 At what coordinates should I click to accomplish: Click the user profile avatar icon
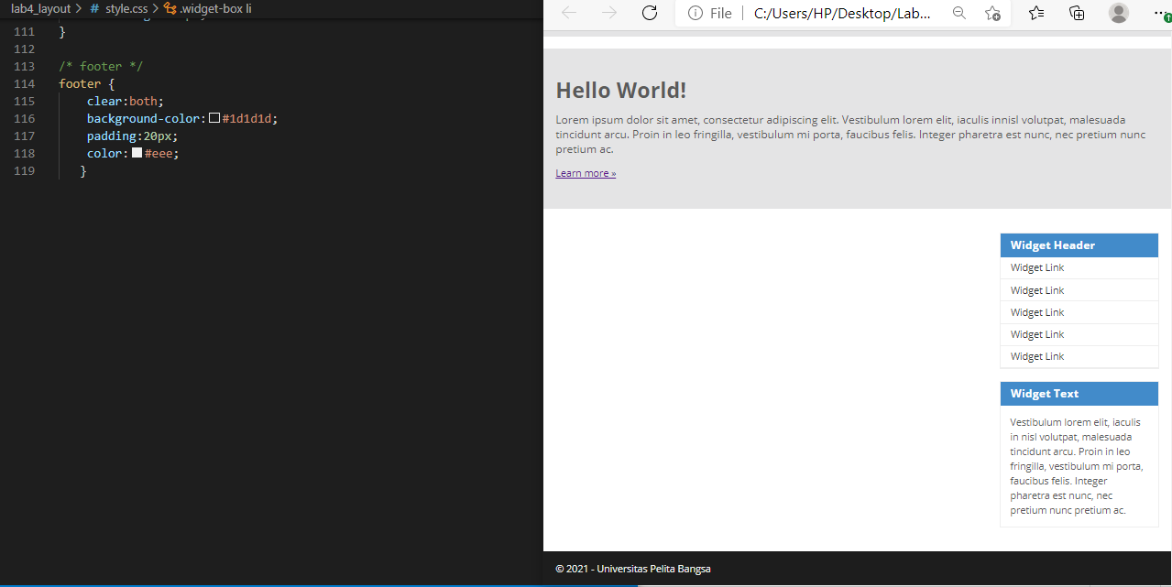pos(1119,14)
